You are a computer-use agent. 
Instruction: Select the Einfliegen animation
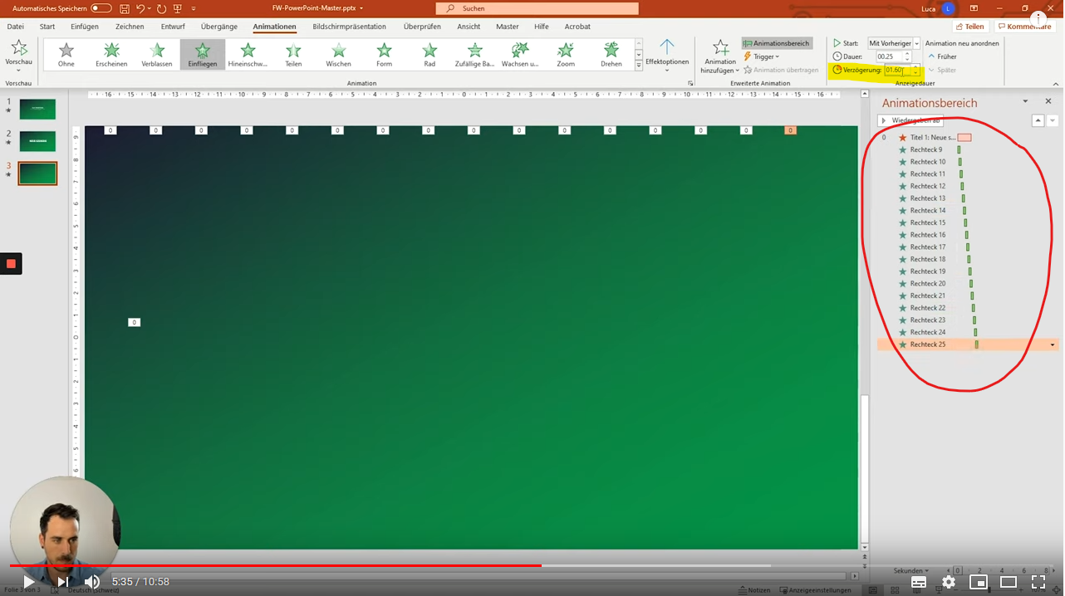203,55
